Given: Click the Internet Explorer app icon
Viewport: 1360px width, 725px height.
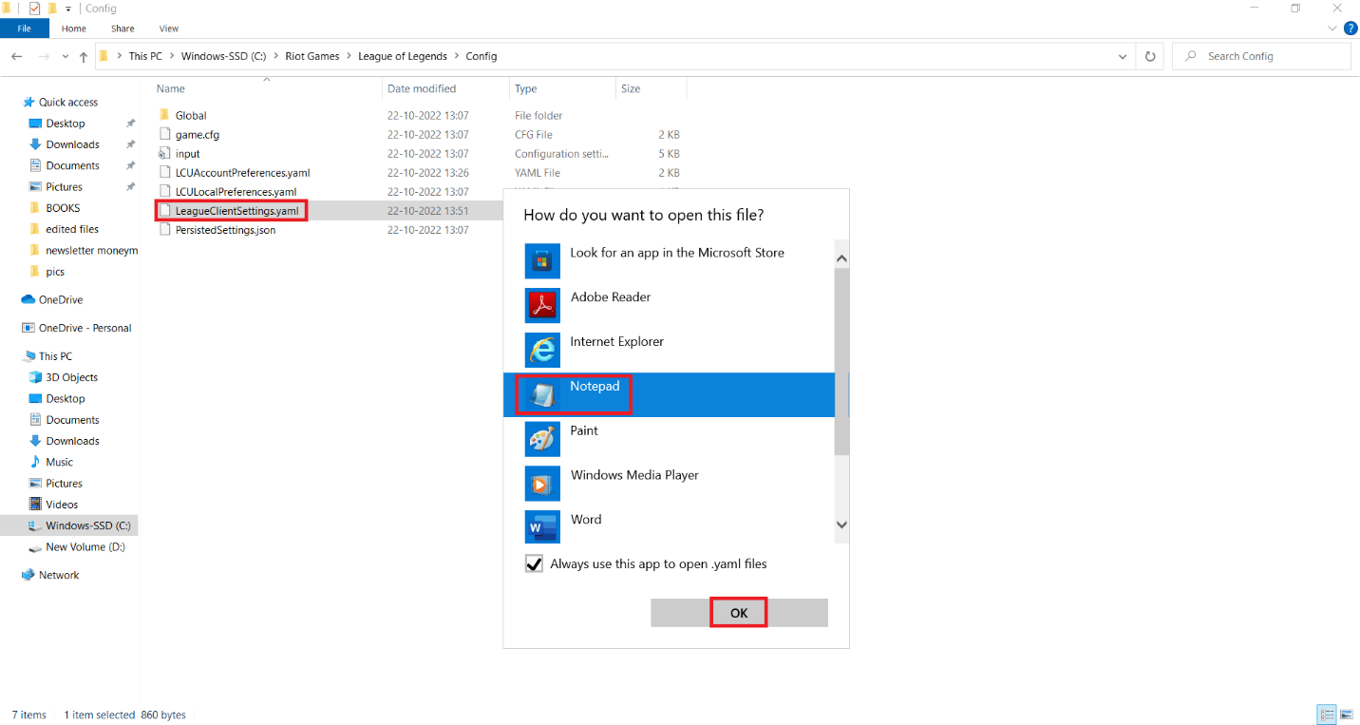Looking at the screenshot, I should [542, 350].
